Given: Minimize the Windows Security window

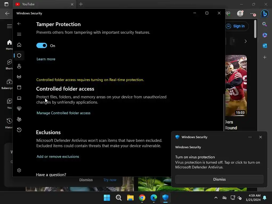Looking at the screenshot, I should [195, 13].
